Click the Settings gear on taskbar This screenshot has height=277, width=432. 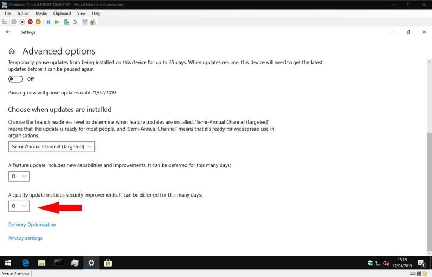click(x=91, y=263)
